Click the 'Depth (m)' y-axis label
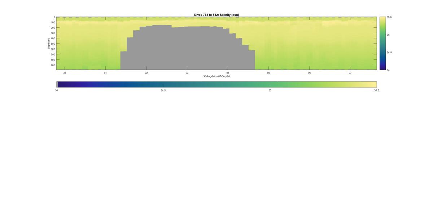The width and height of the screenshot is (433, 224). tap(48, 43)
